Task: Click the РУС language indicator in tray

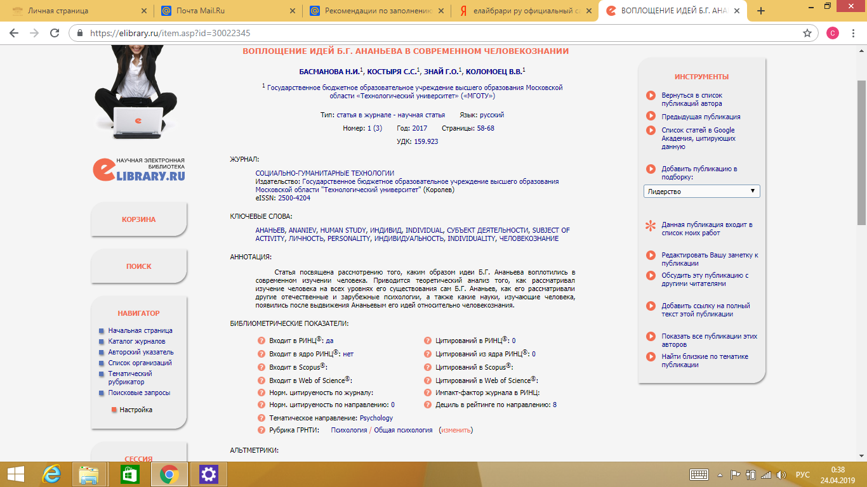Action: pos(803,474)
